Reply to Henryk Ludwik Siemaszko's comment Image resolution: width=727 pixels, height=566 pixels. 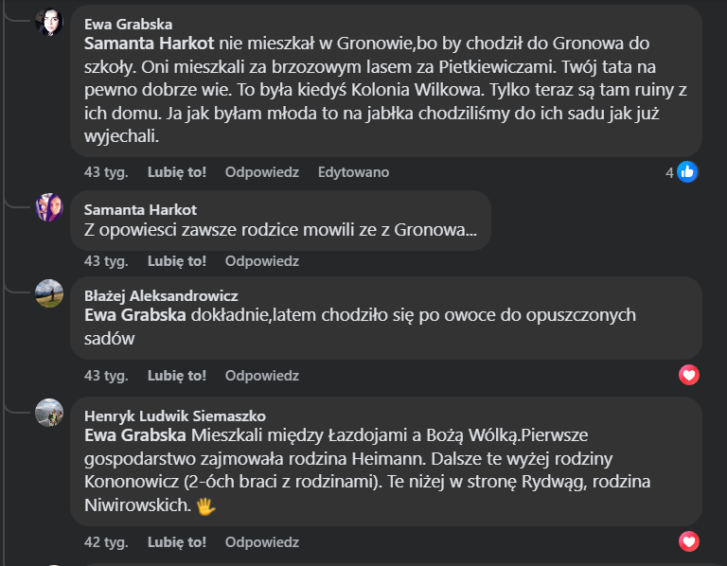point(261,542)
